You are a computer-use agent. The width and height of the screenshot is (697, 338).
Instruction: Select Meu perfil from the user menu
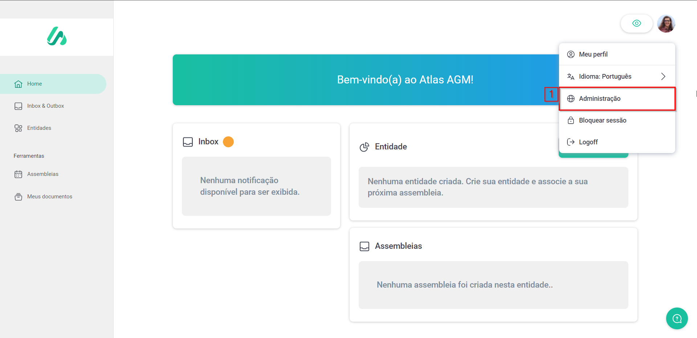(593, 54)
